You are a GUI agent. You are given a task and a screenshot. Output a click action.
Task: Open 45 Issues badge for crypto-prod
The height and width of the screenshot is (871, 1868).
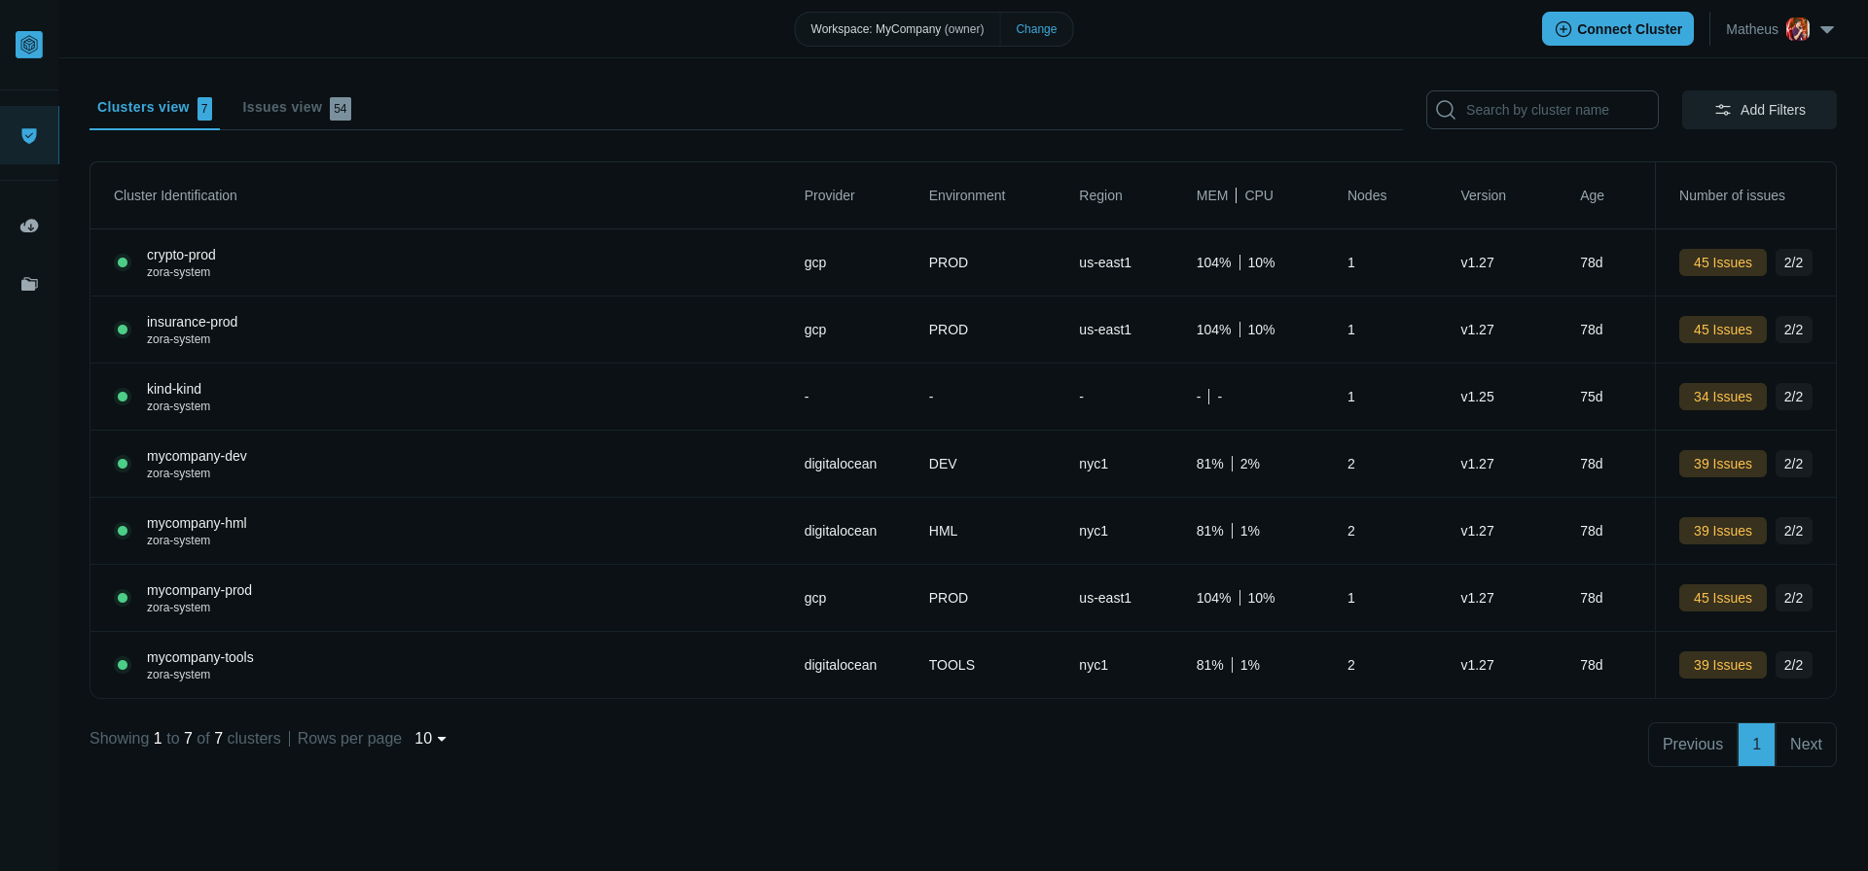[x=1723, y=262]
